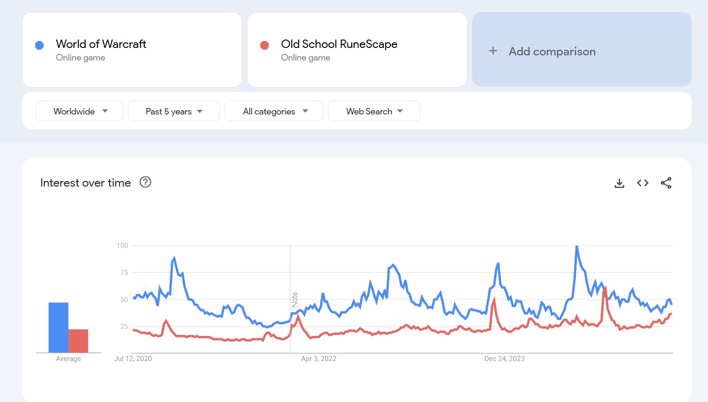708x402 pixels.
Task: Open the embed code icon
Action: pos(642,183)
